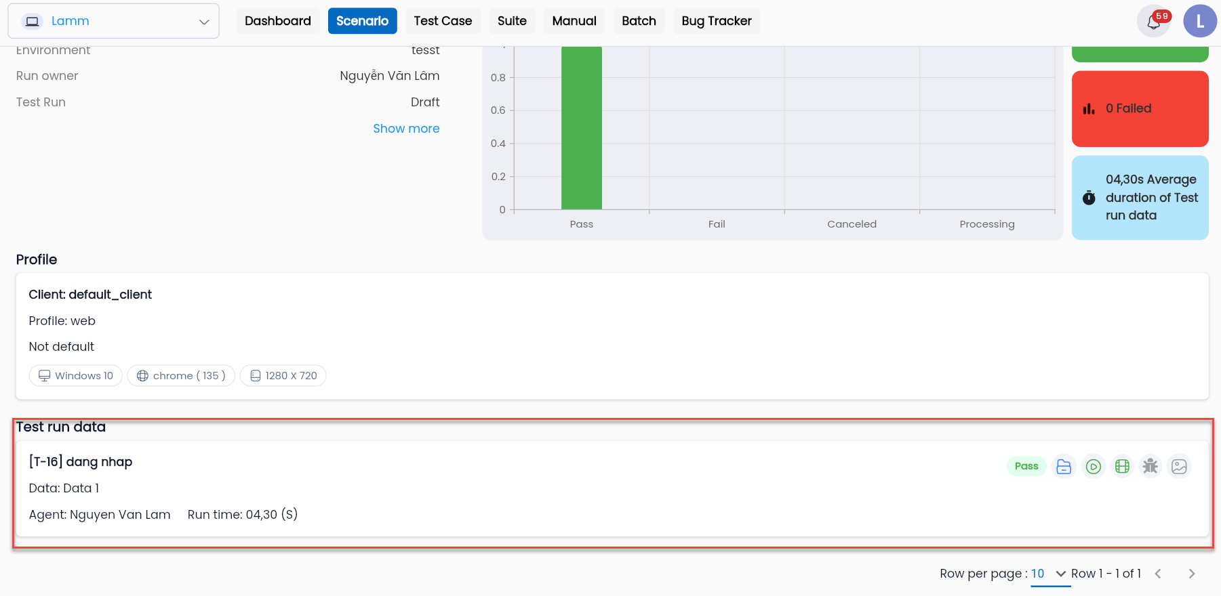This screenshot has height=596, width=1221.
Task: Click the 'Not default' text
Action: 61,347
